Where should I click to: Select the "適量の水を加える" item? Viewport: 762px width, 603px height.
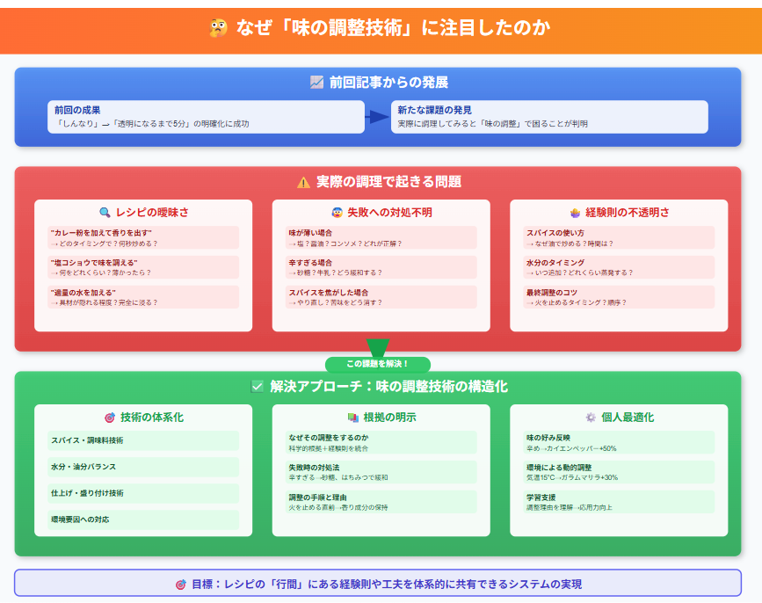click(143, 297)
